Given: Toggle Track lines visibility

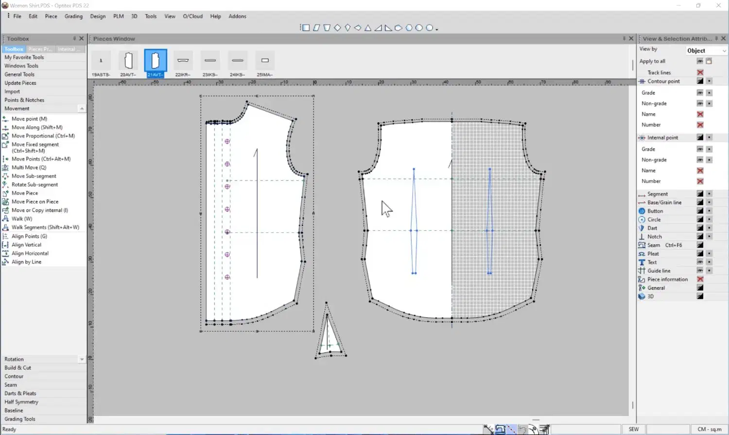Looking at the screenshot, I should tap(700, 72).
